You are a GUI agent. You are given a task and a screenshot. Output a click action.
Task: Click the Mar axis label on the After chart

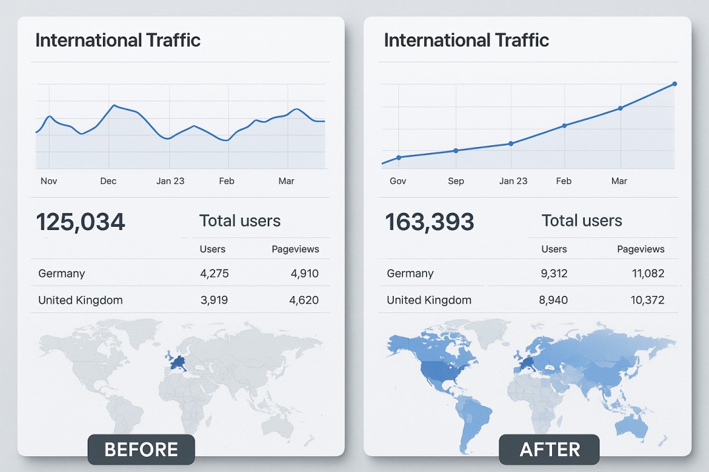coord(619,181)
